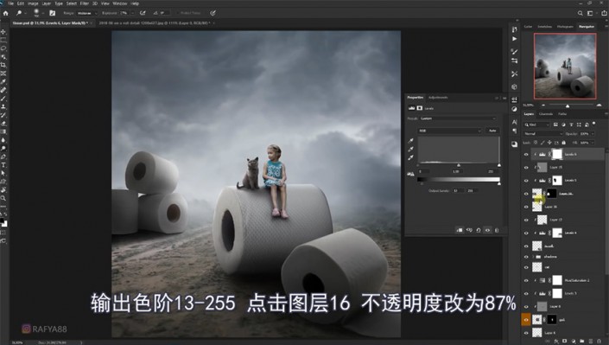Click the set white point eyedropper in Properties
Viewport: 609px width, 345px height.
[x=410, y=157]
